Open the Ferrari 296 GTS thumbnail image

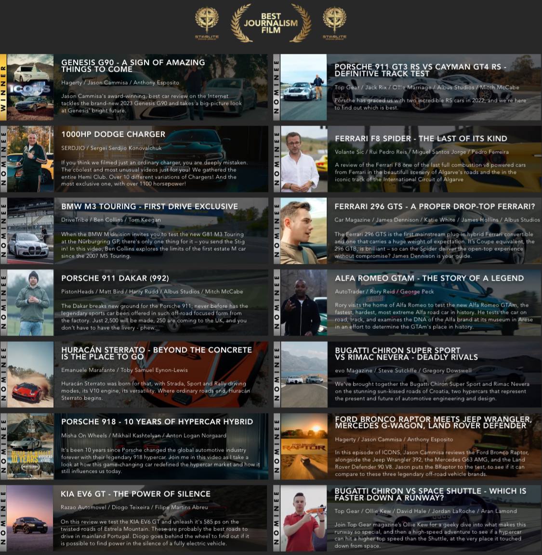click(304, 231)
